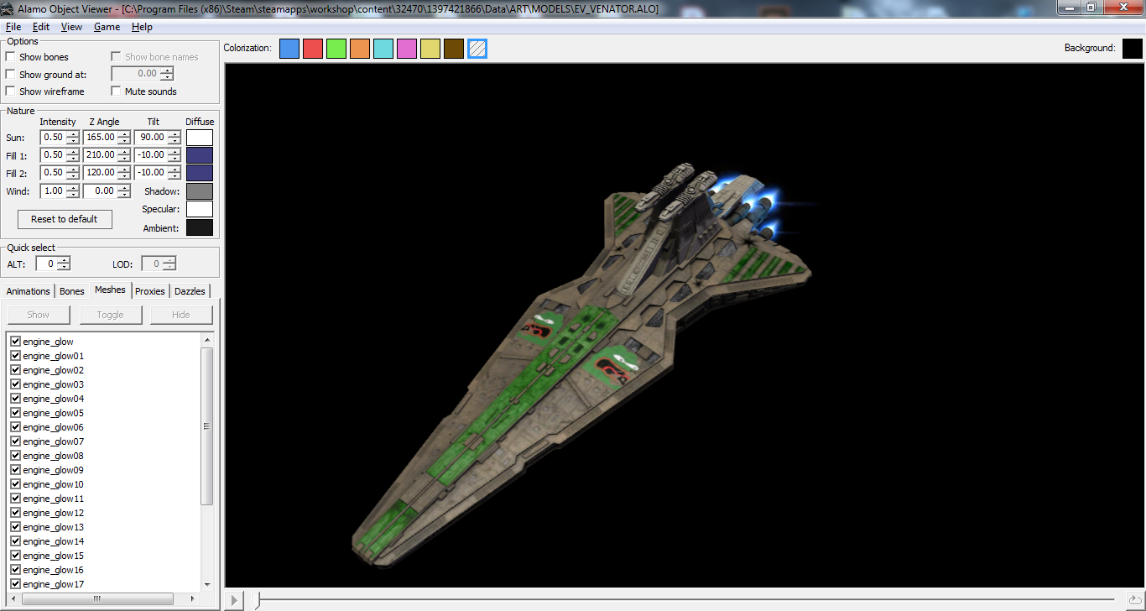
Task: Click the animation timeline slider handle
Action: (258, 599)
